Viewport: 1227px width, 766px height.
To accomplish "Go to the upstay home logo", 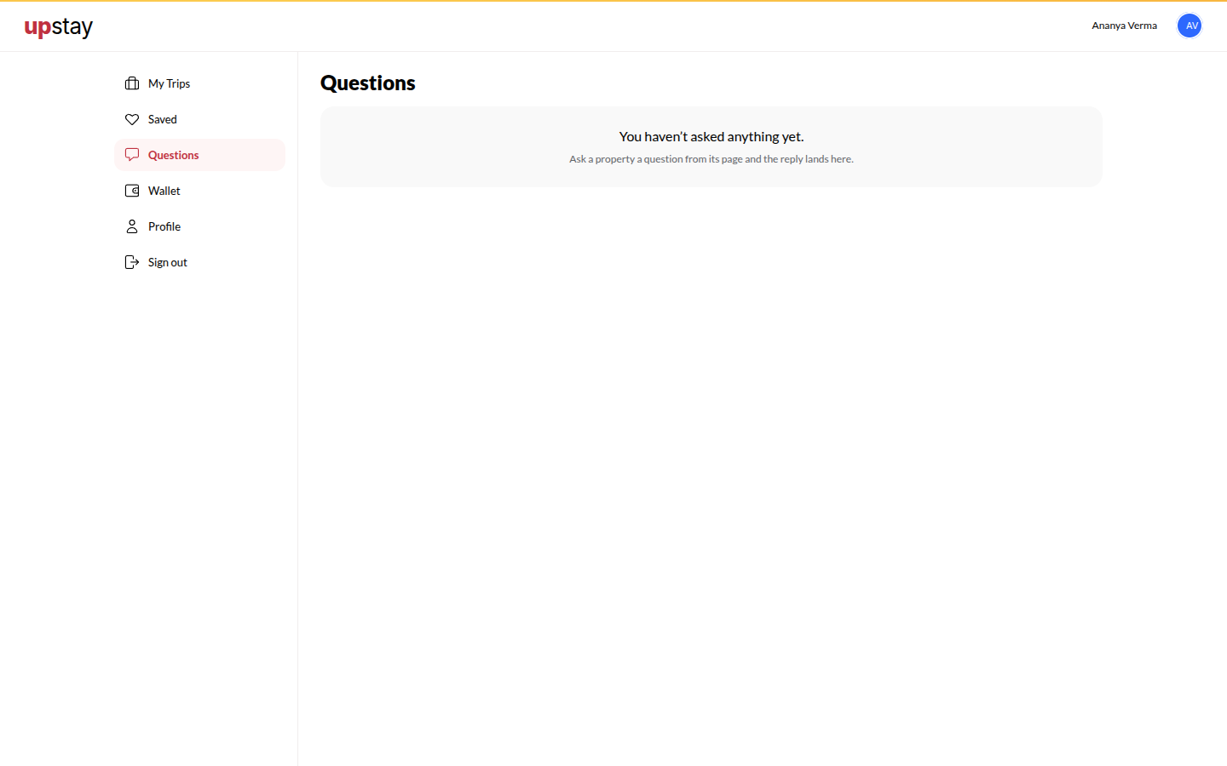I will click(x=59, y=27).
